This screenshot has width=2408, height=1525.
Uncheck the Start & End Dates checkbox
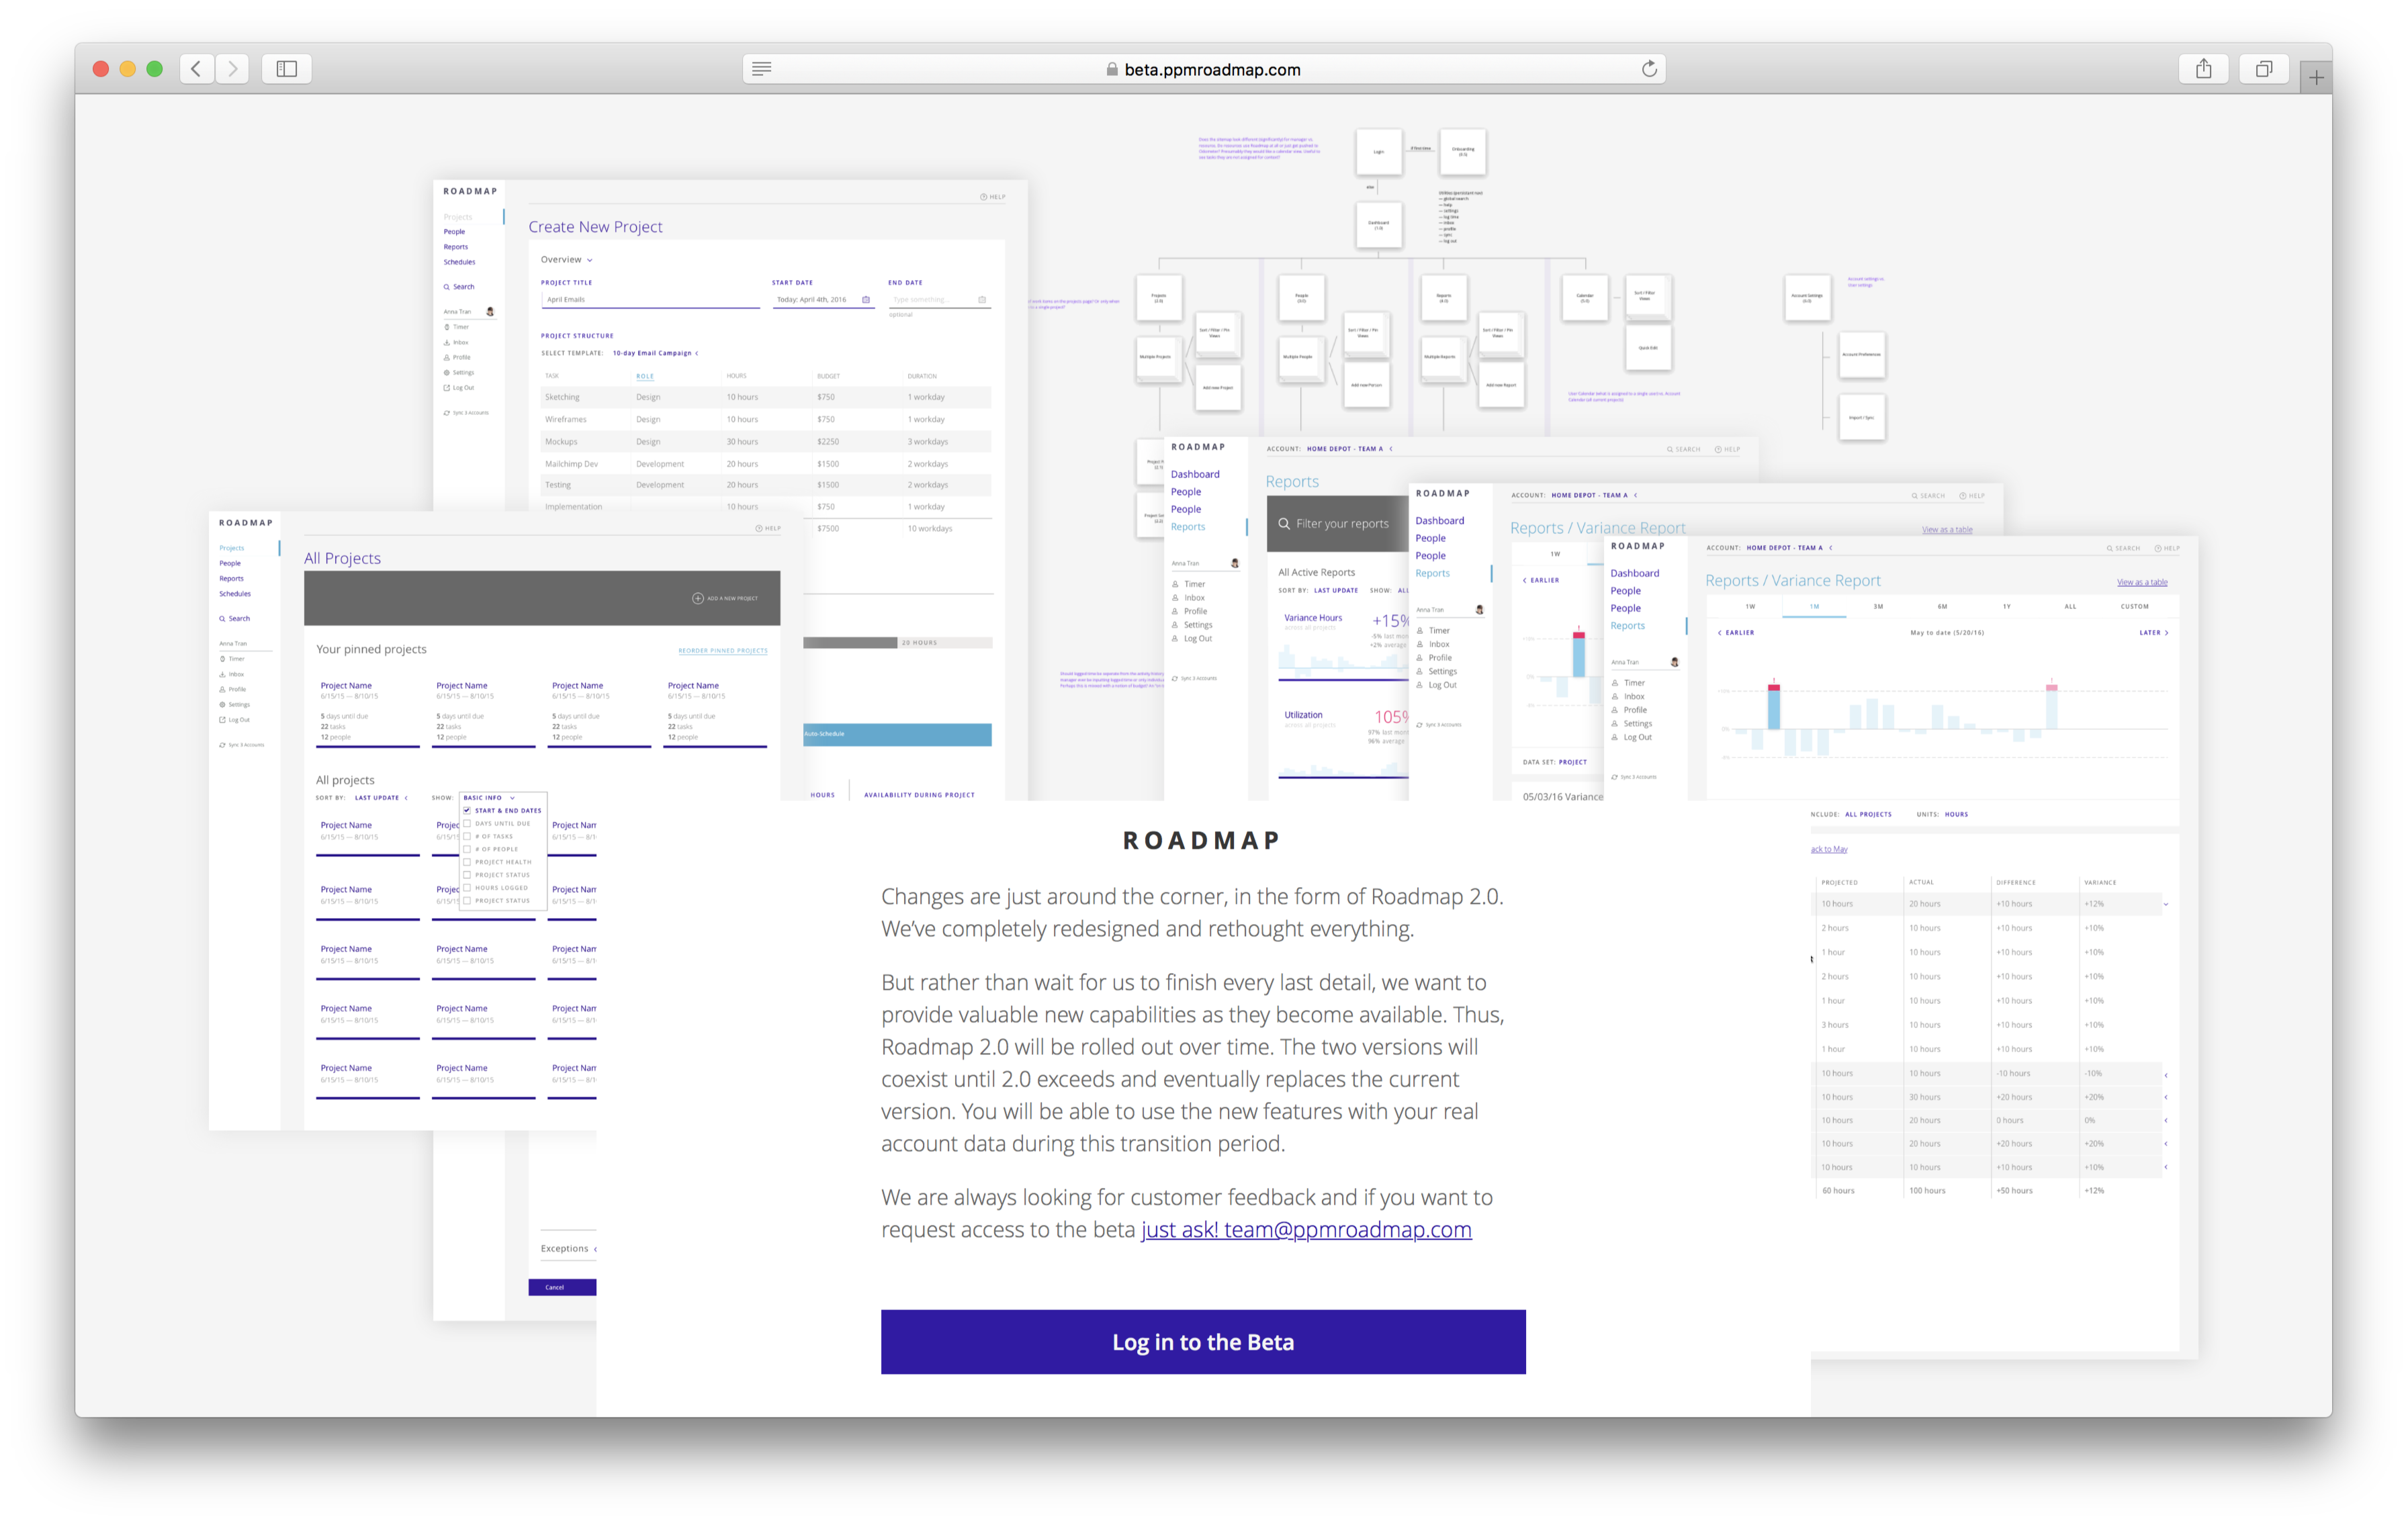pos(467,810)
